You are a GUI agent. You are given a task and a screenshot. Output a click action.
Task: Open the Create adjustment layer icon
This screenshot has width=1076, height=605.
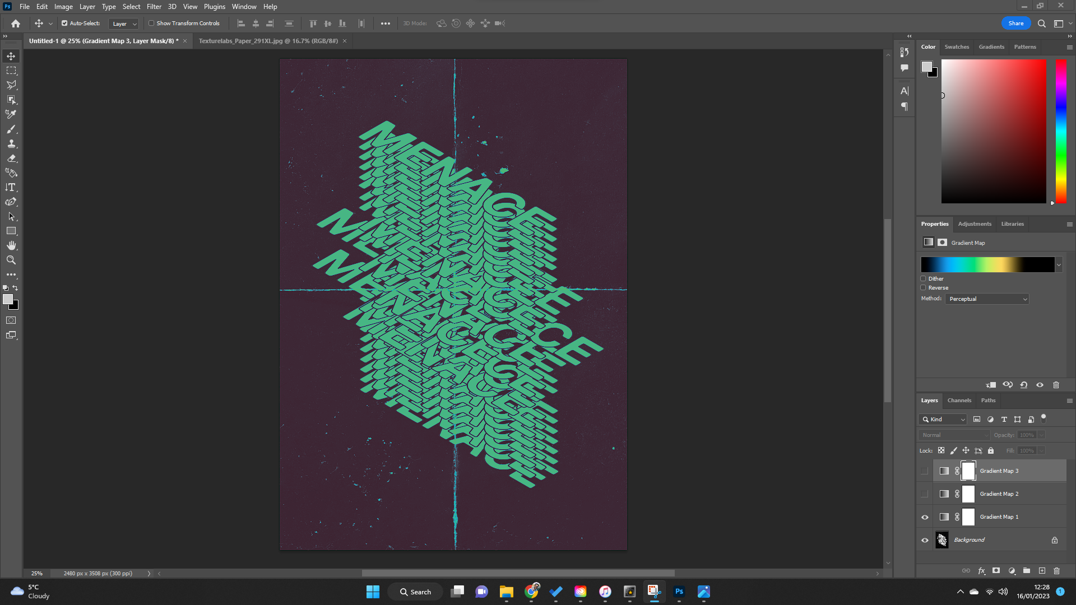(1012, 571)
